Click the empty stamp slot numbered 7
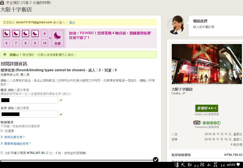The height and width of the screenshot is (168, 243). [x=16, y=43]
